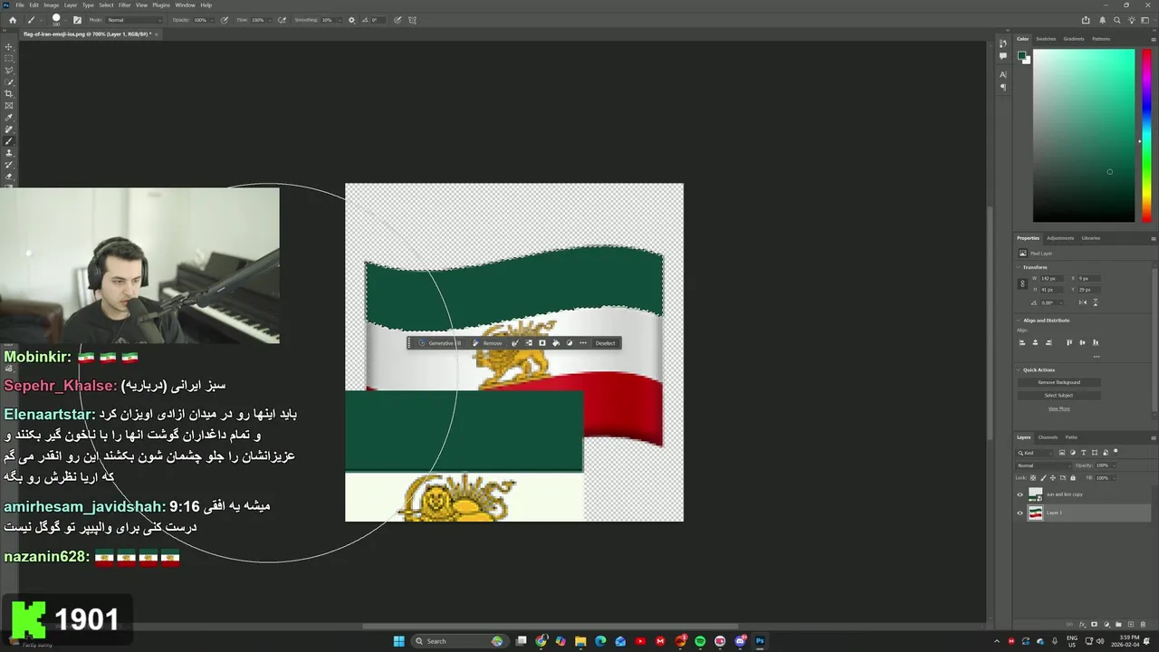Hide the sun and lion copy layer
Viewport: 1159px width, 652px height.
coord(1020,494)
